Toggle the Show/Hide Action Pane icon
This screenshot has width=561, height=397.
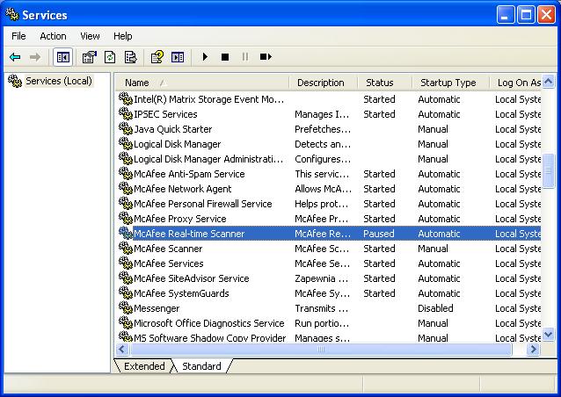(x=178, y=57)
